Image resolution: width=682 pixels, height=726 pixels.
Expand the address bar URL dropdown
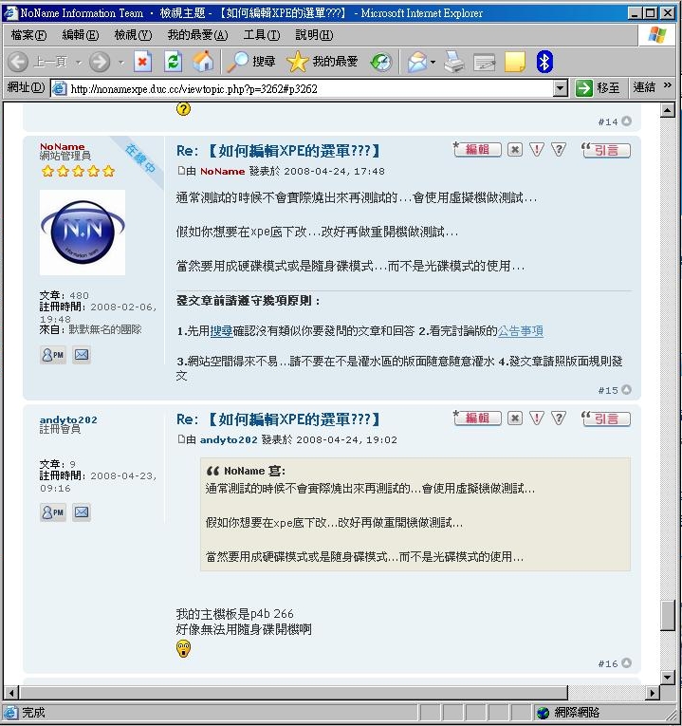pyautogui.click(x=560, y=88)
